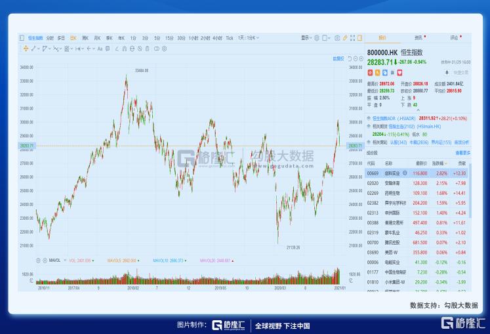This screenshot has height=334, width=490.
Task: Select the channel shape drawing tool
Action: point(45,49)
